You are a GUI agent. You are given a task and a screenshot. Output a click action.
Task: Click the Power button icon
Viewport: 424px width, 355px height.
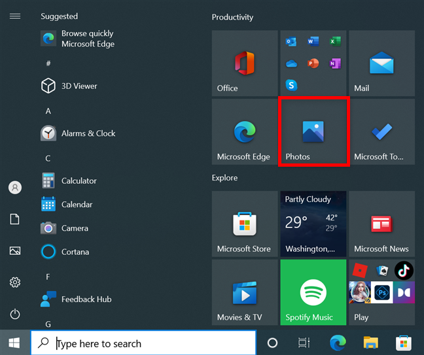tap(15, 314)
